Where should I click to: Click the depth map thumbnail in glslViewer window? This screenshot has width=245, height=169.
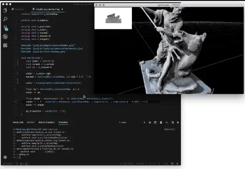(113, 18)
